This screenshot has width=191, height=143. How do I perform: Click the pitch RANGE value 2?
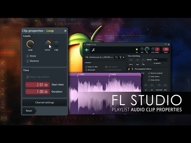click(x=157, y=49)
